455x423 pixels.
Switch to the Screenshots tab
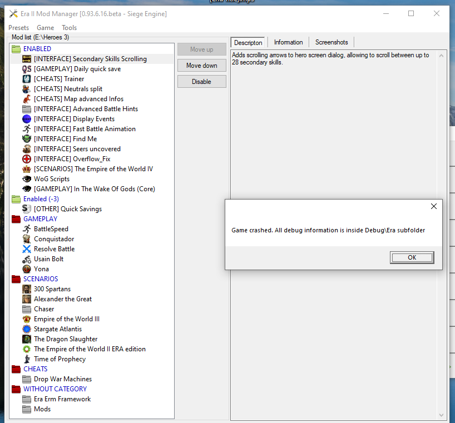coord(332,42)
